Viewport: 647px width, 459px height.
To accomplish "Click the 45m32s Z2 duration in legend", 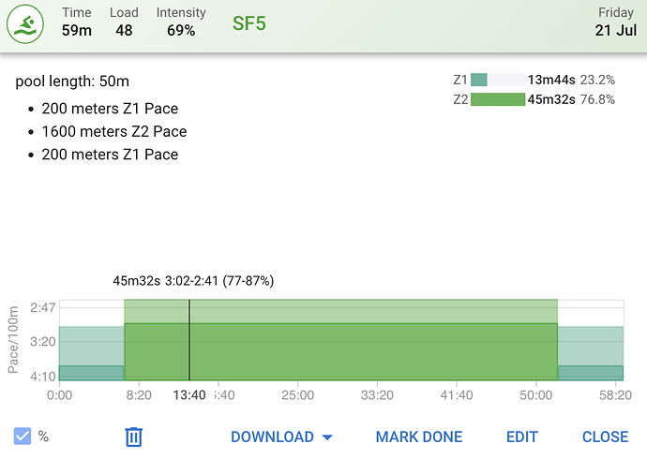I will click(x=551, y=99).
